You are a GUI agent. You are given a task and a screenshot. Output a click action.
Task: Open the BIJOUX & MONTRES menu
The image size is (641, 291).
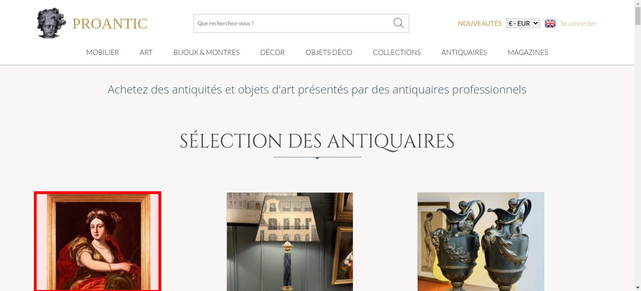(206, 52)
